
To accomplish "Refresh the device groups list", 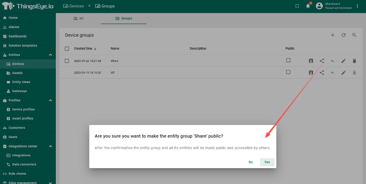I will [x=344, y=35].
